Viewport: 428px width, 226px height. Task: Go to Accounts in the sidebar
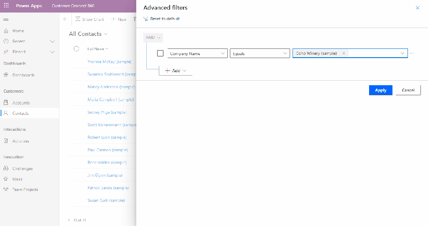pos(21,103)
